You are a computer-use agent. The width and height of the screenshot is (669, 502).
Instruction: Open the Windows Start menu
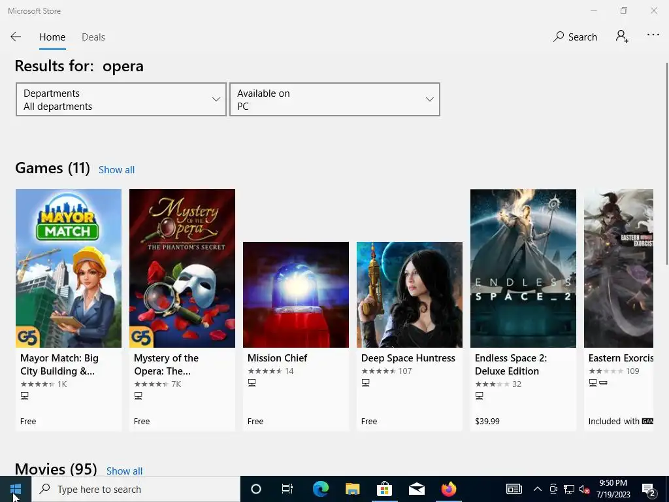16,489
